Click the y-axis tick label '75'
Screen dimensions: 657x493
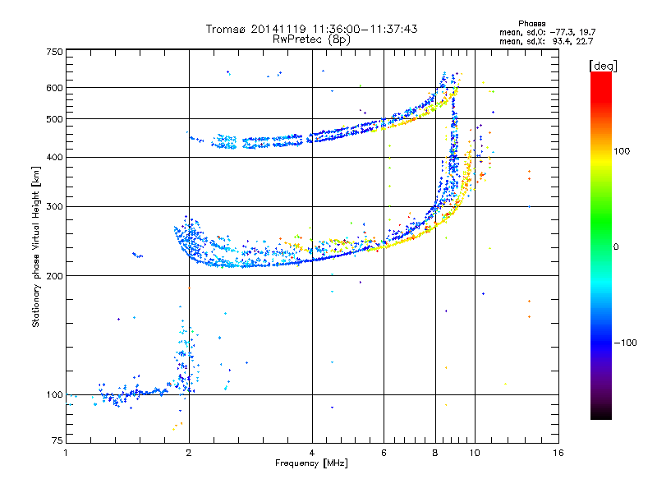(x=57, y=440)
